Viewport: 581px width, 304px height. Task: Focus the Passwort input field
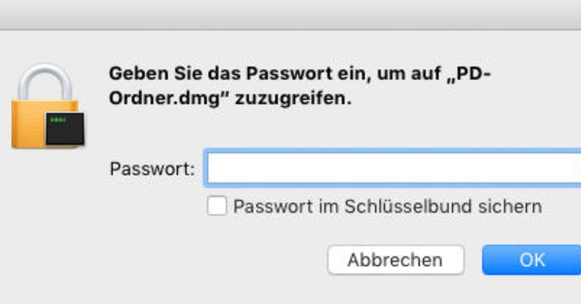[392, 168]
